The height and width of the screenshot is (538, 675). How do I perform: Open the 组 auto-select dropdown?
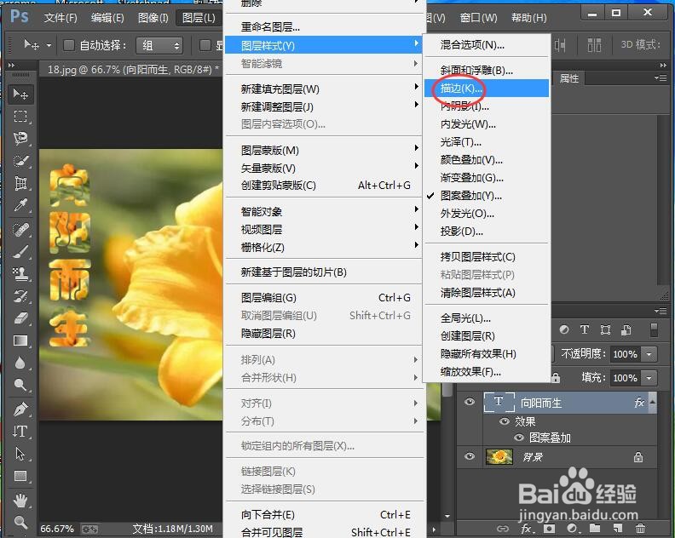tap(159, 45)
